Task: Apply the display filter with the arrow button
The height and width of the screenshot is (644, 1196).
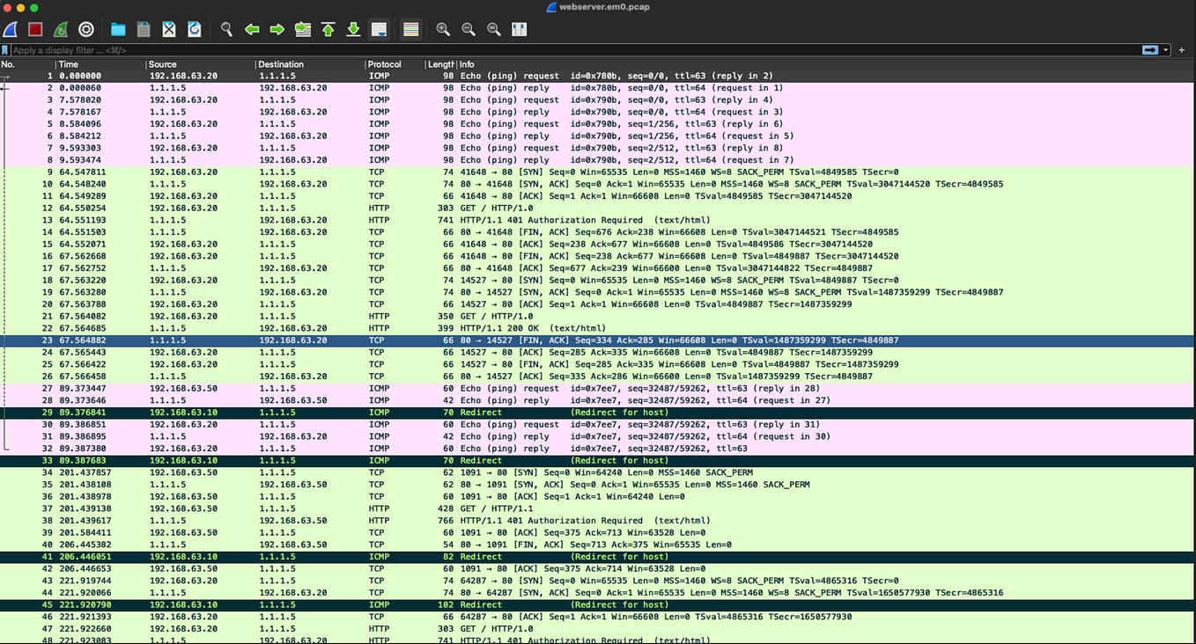Action: (x=1150, y=50)
